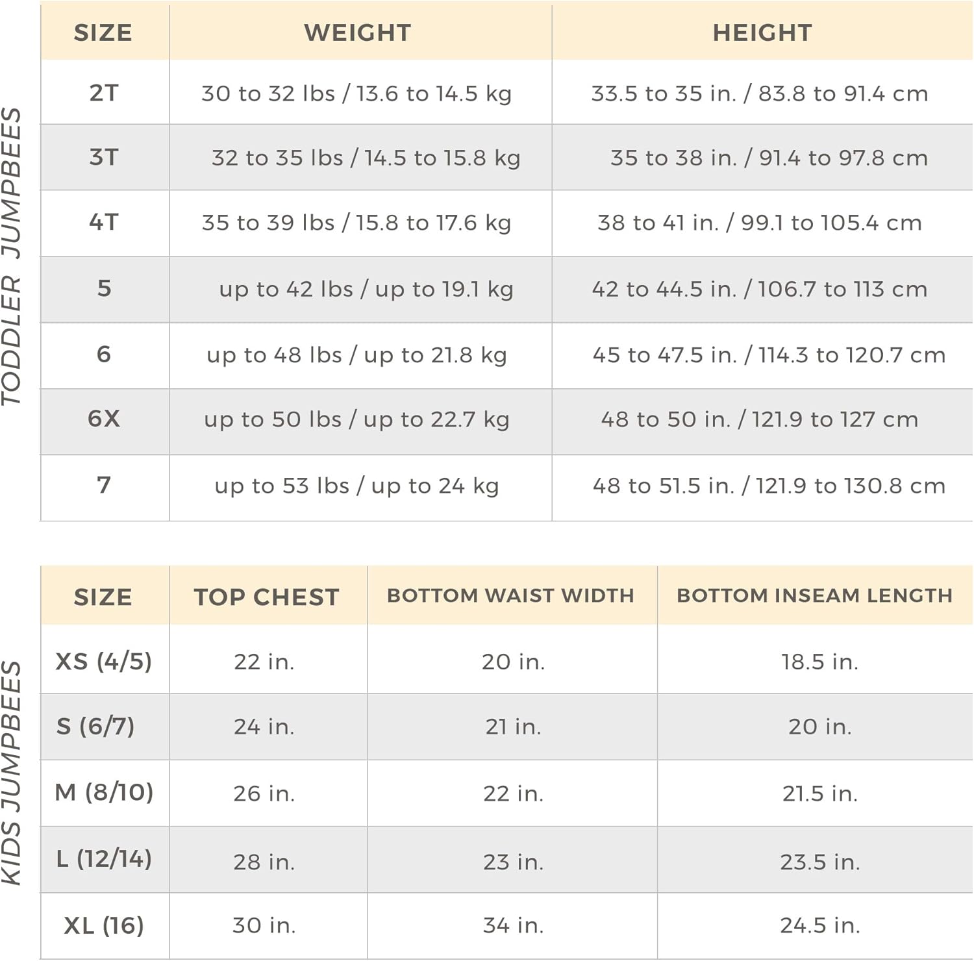This screenshot has width=974, height=961.
Task: Click the S (6/7) top chest '24 in.'
Action: pyautogui.click(x=264, y=726)
